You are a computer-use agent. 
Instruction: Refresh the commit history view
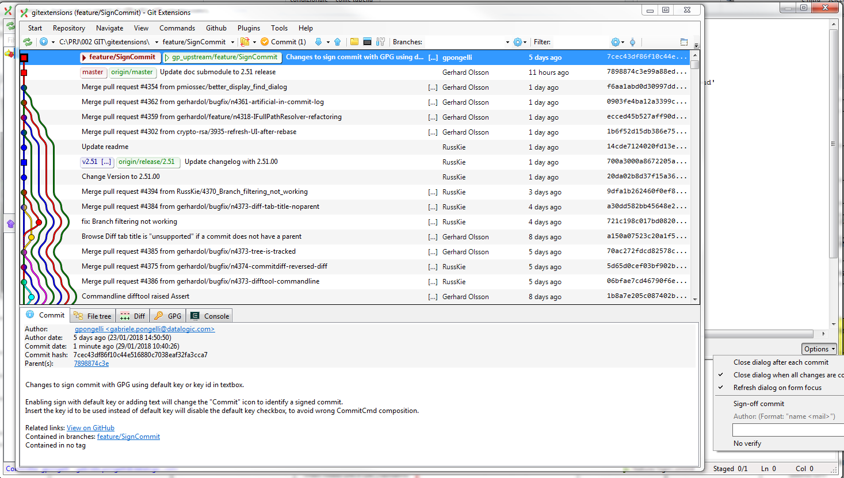coord(28,42)
